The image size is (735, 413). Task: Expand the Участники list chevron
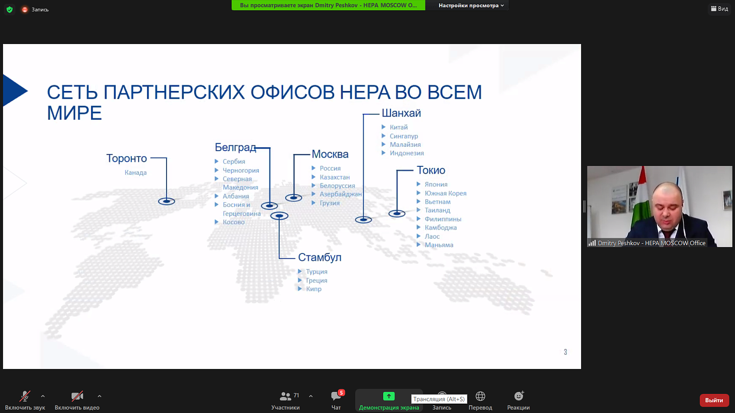(x=310, y=396)
